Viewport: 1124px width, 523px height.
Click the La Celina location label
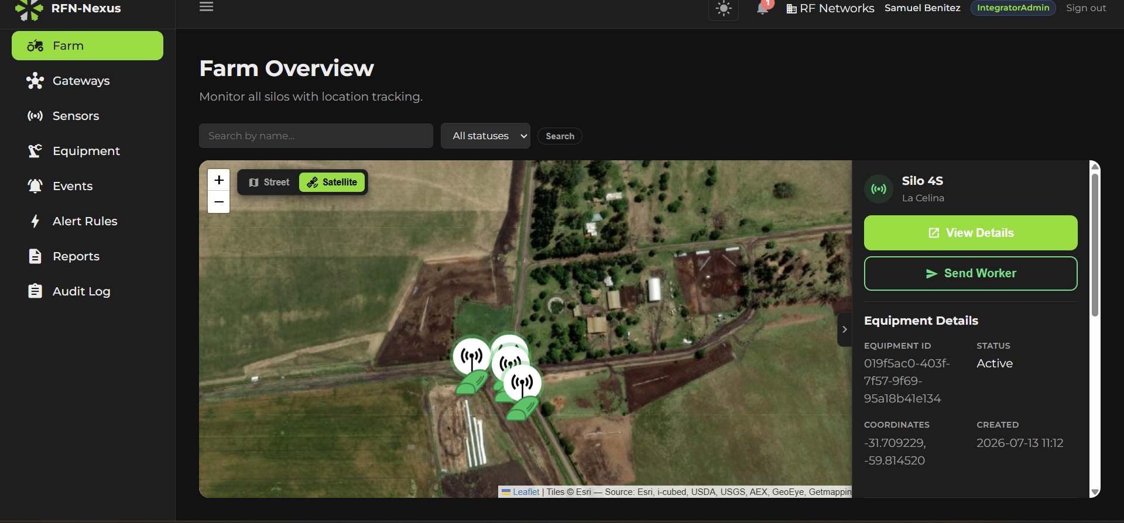(923, 198)
